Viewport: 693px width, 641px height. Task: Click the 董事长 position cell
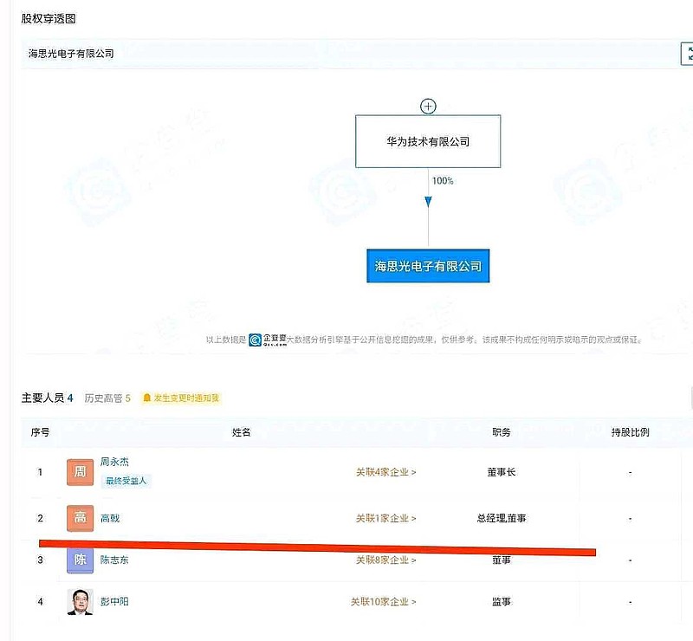502,473
